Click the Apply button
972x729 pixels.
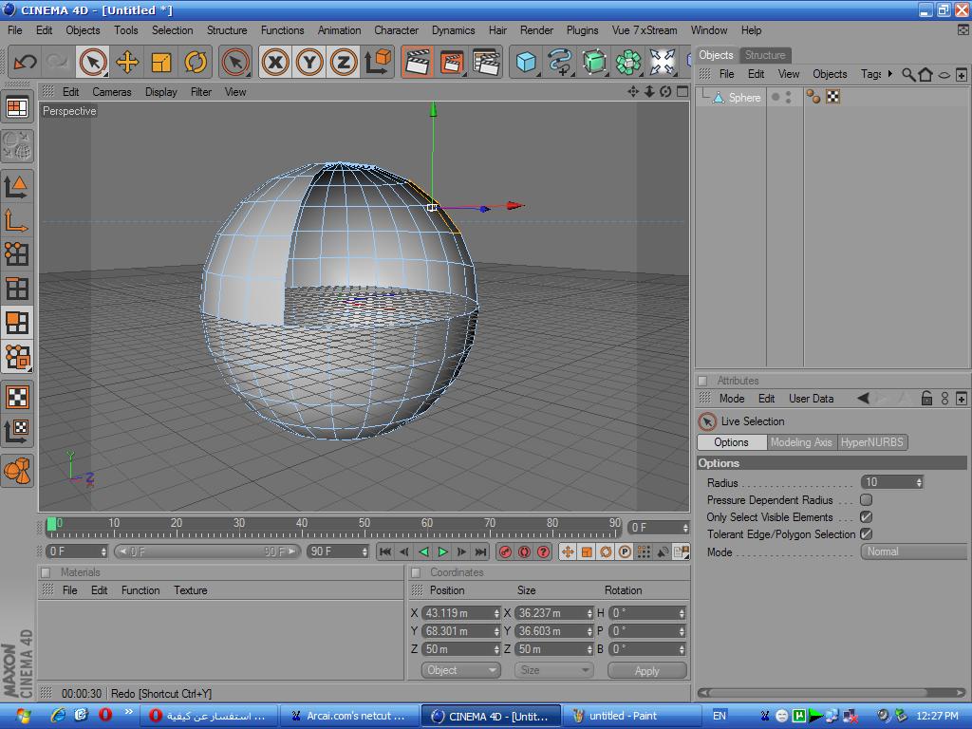click(x=647, y=671)
